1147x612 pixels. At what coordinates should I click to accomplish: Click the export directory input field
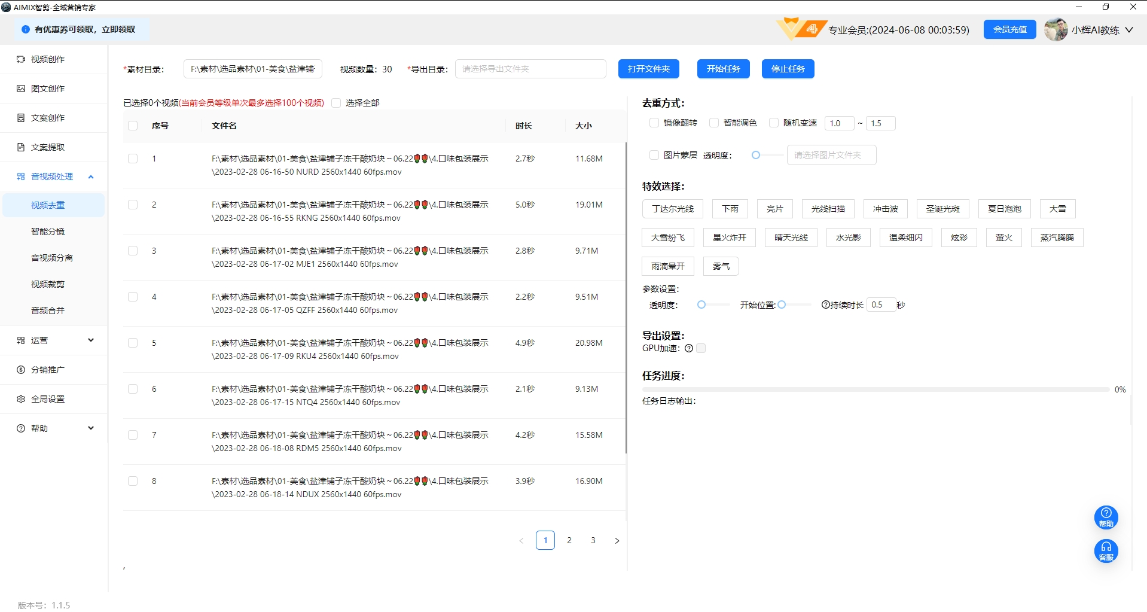(530, 69)
